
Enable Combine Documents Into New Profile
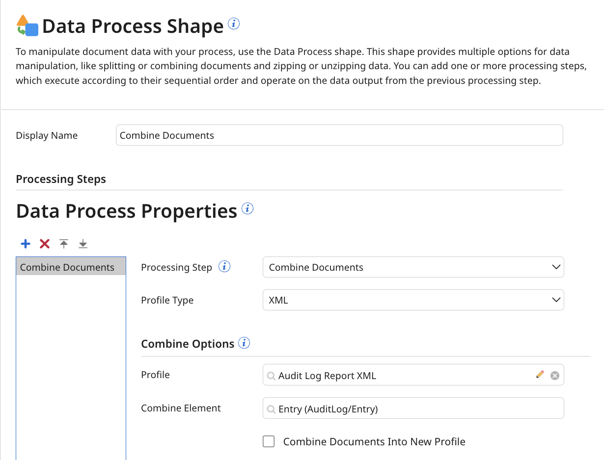click(x=269, y=441)
